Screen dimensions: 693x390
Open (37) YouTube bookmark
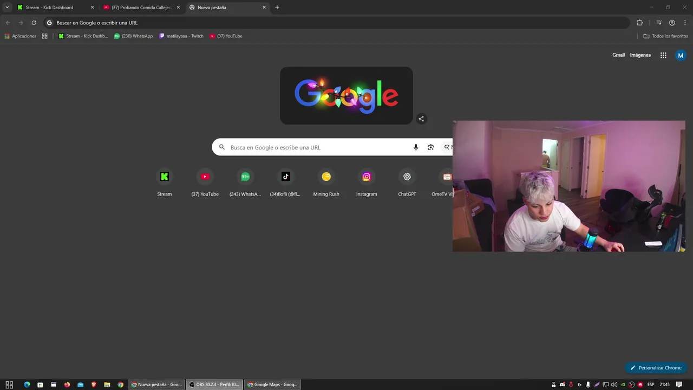[x=226, y=36]
